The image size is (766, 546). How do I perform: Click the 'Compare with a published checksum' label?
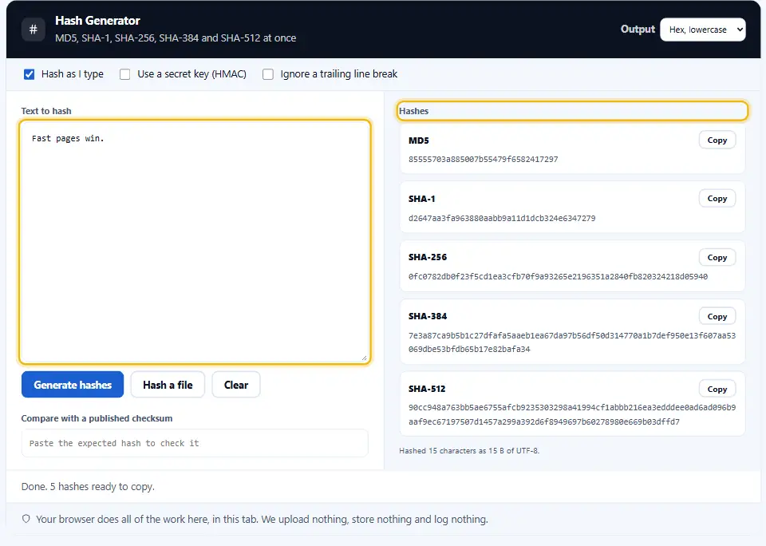(97, 418)
